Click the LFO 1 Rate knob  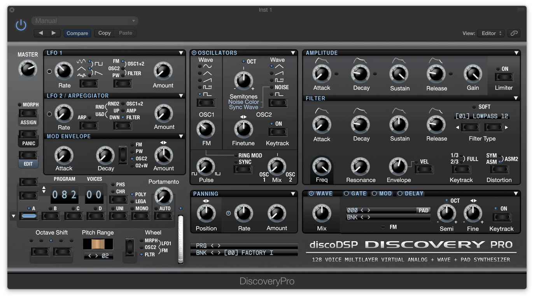coord(64,71)
